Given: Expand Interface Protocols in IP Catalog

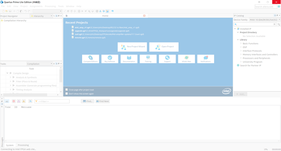Looking at the screenshot, I should pos(241,51).
